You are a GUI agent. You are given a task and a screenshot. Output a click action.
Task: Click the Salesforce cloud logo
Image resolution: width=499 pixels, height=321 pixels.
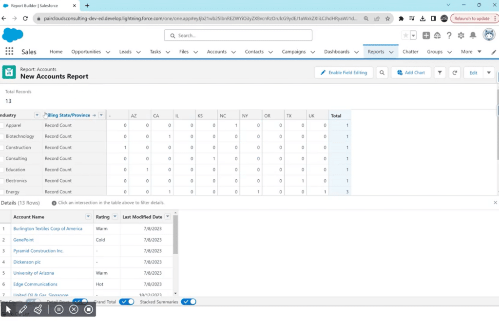[13, 35]
